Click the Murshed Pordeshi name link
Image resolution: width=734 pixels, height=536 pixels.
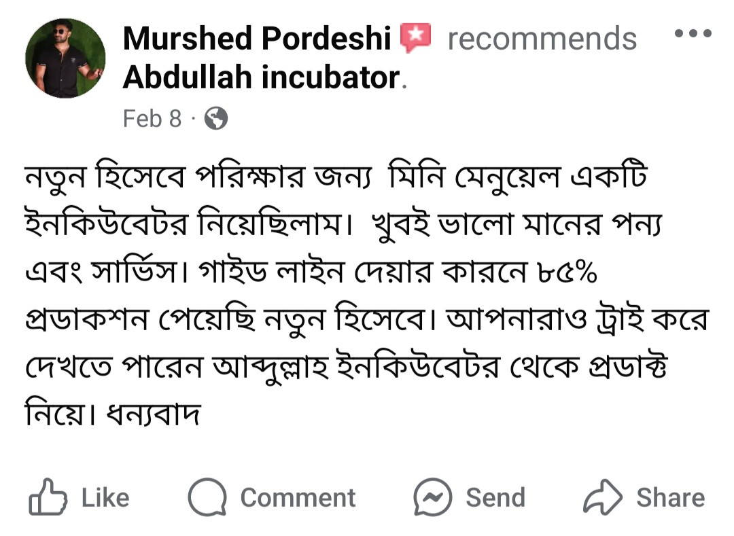[x=257, y=39]
